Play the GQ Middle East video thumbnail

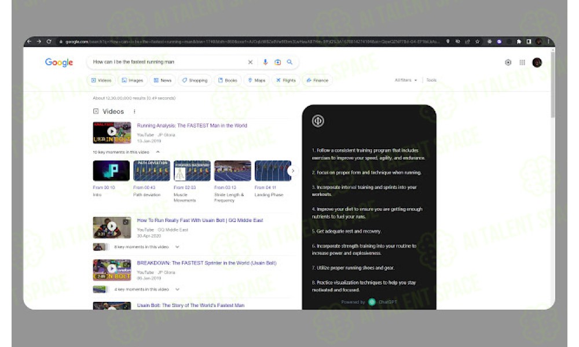coord(112,227)
